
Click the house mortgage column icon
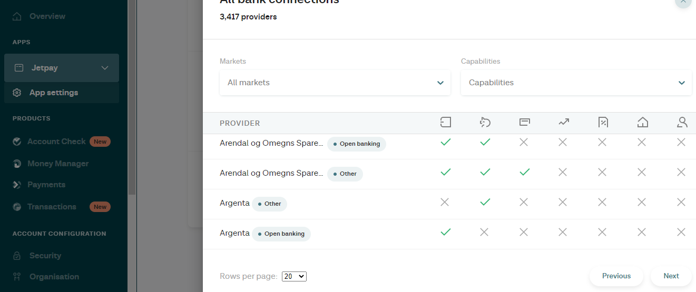pos(643,123)
